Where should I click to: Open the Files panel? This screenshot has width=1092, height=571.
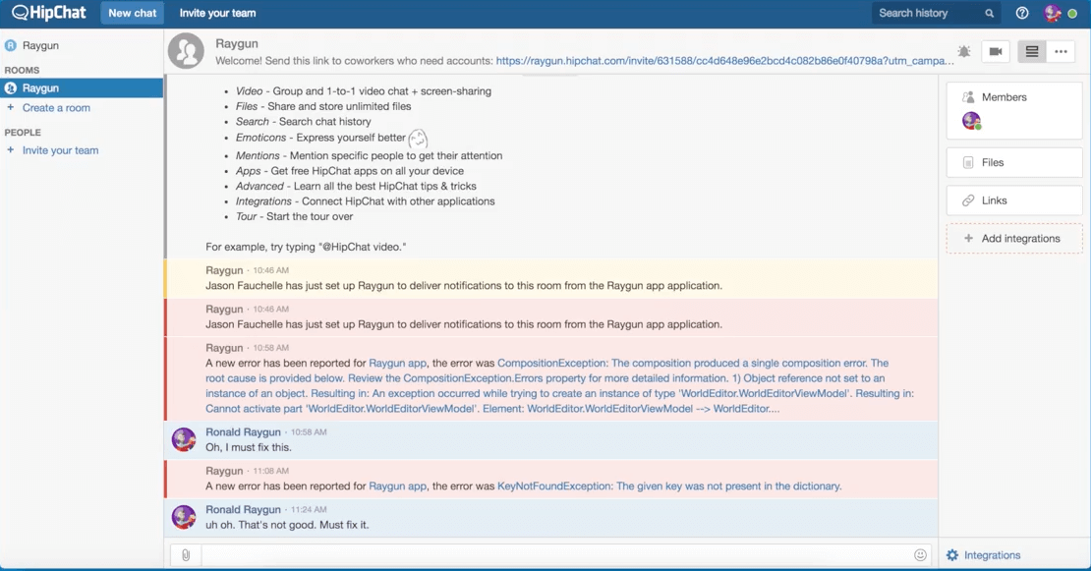pos(1014,162)
